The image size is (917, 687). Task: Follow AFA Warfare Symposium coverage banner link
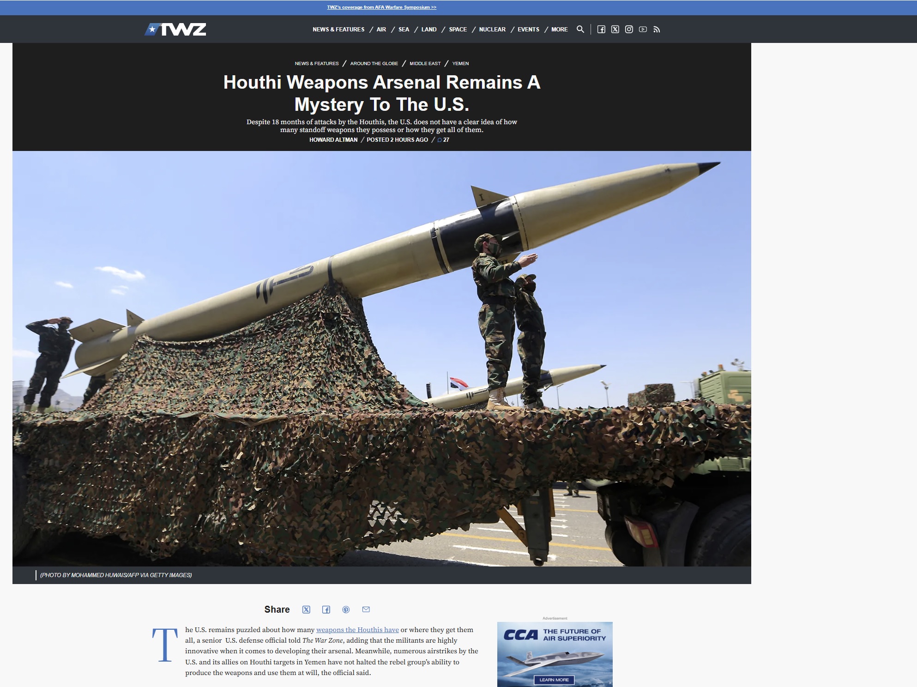point(381,7)
